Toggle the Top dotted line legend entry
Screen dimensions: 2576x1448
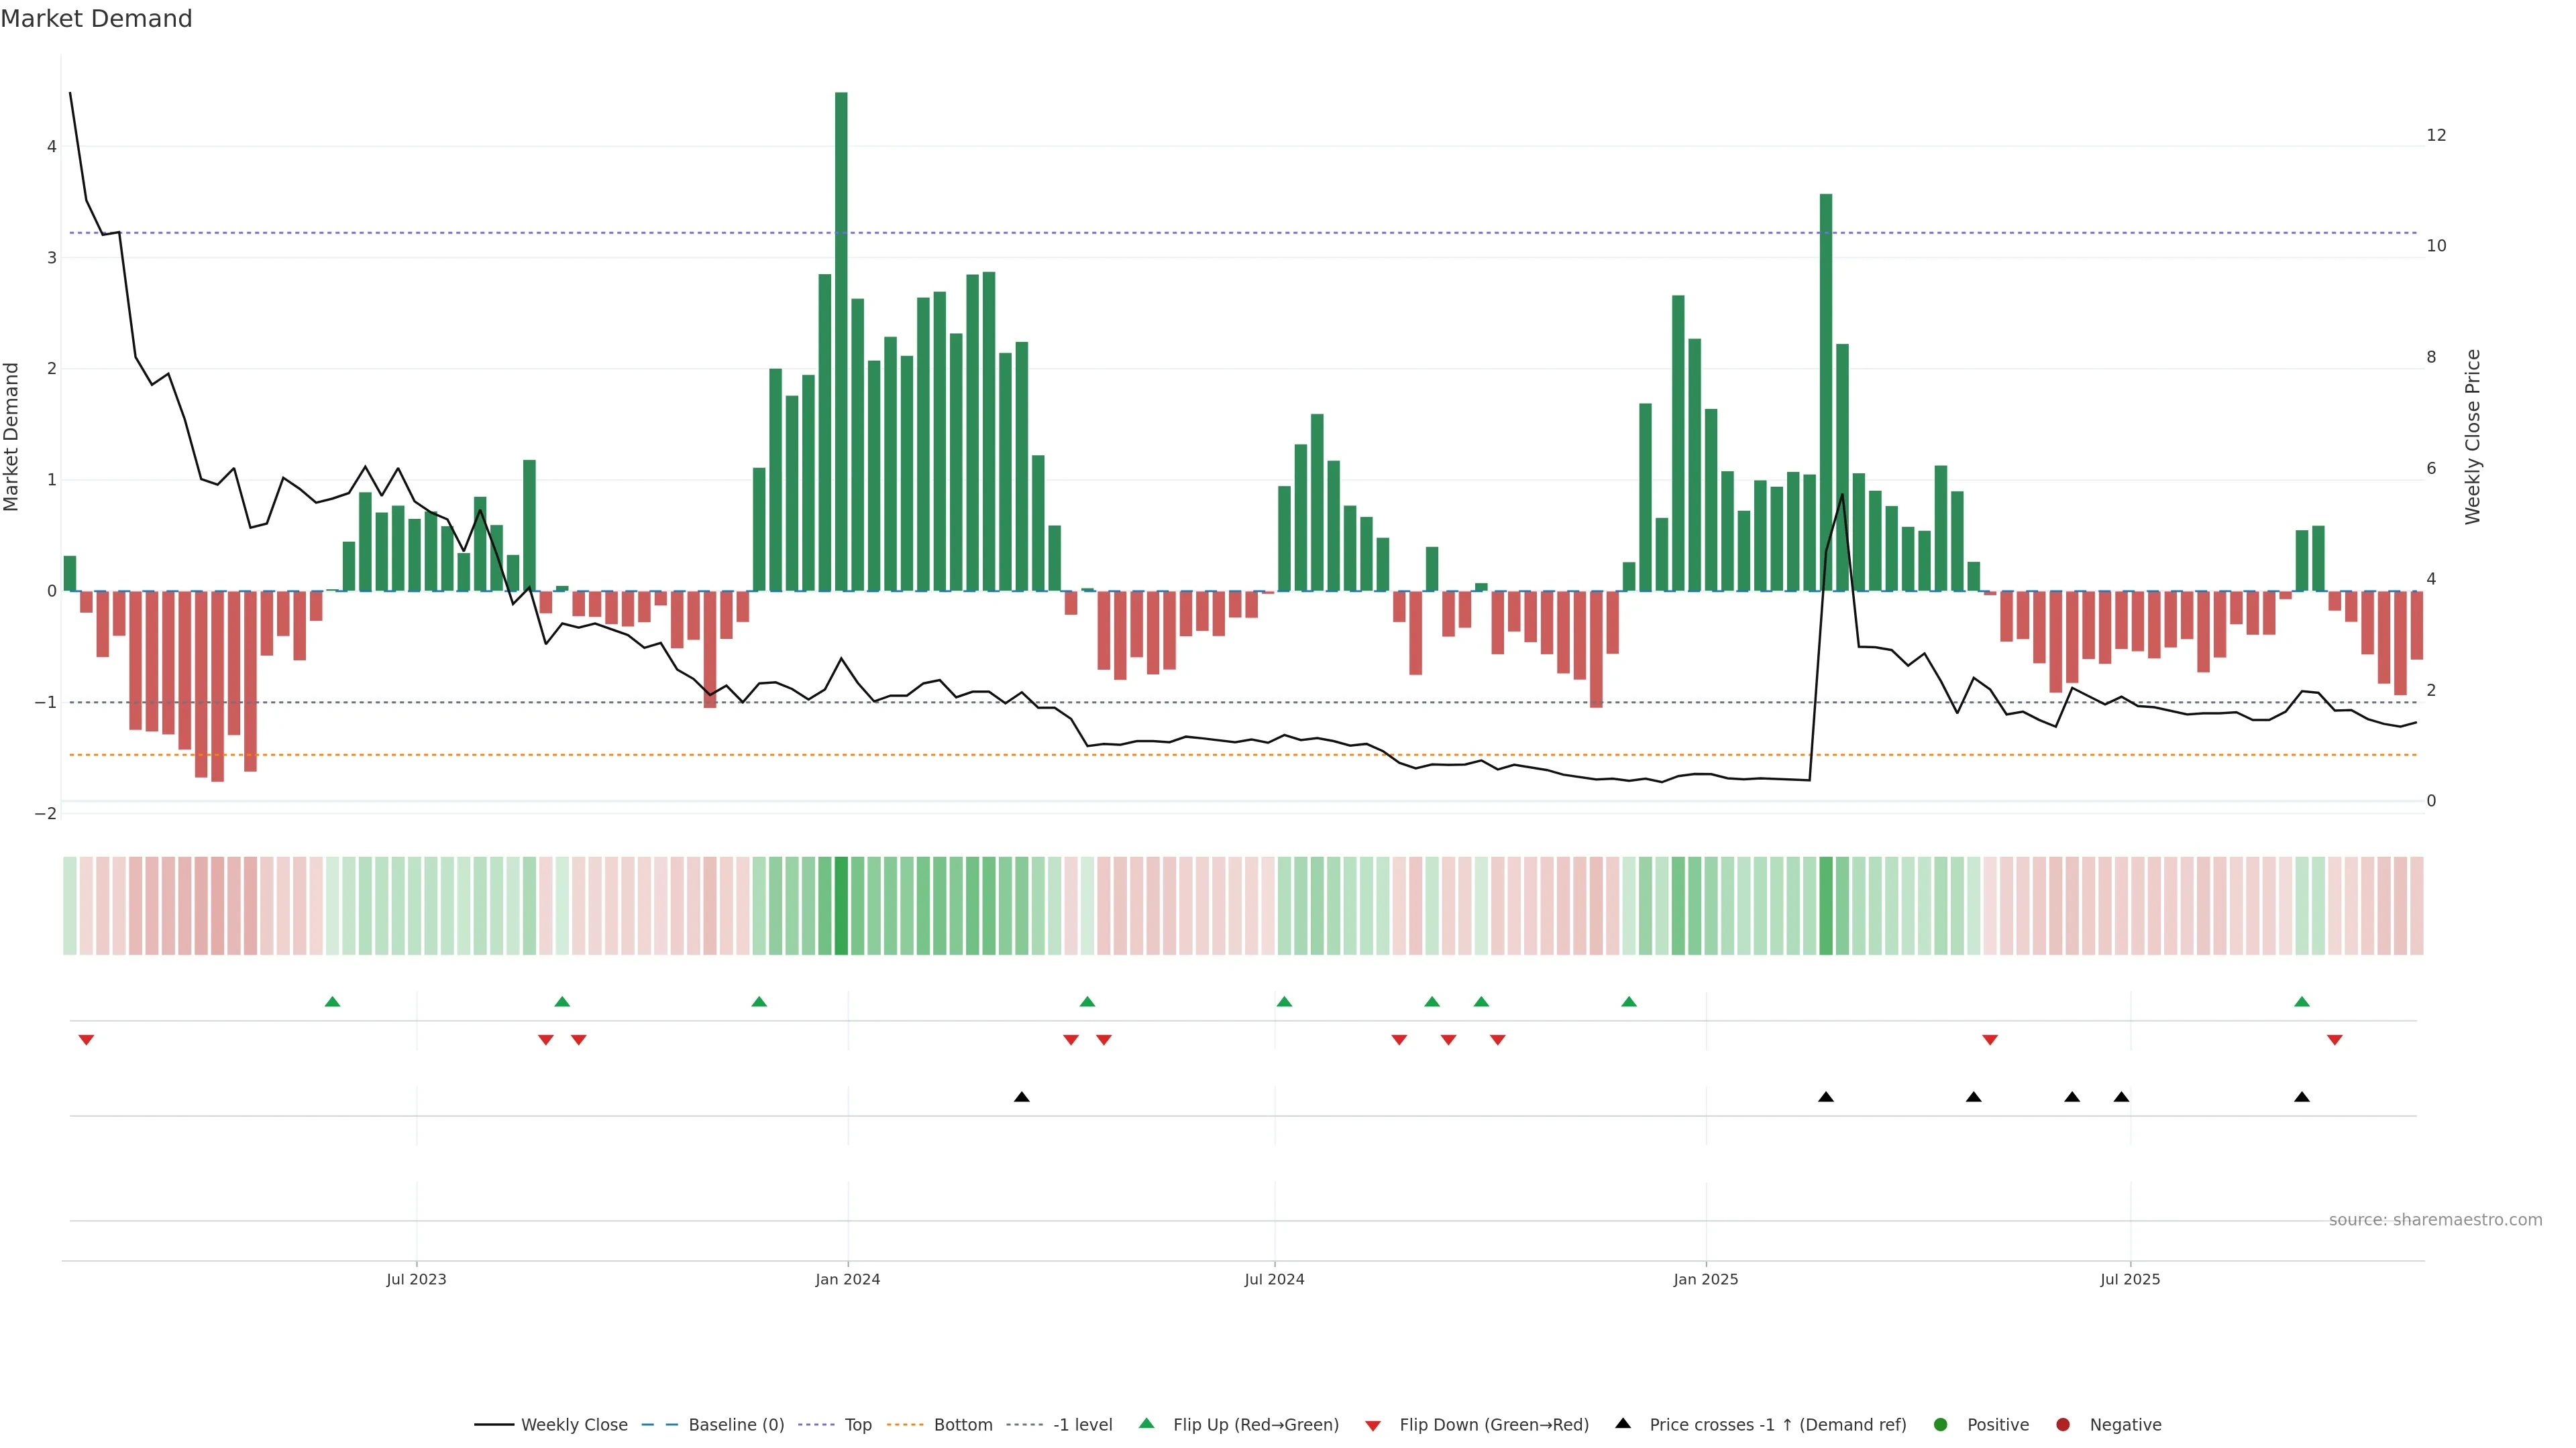(x=857, y=1424)
